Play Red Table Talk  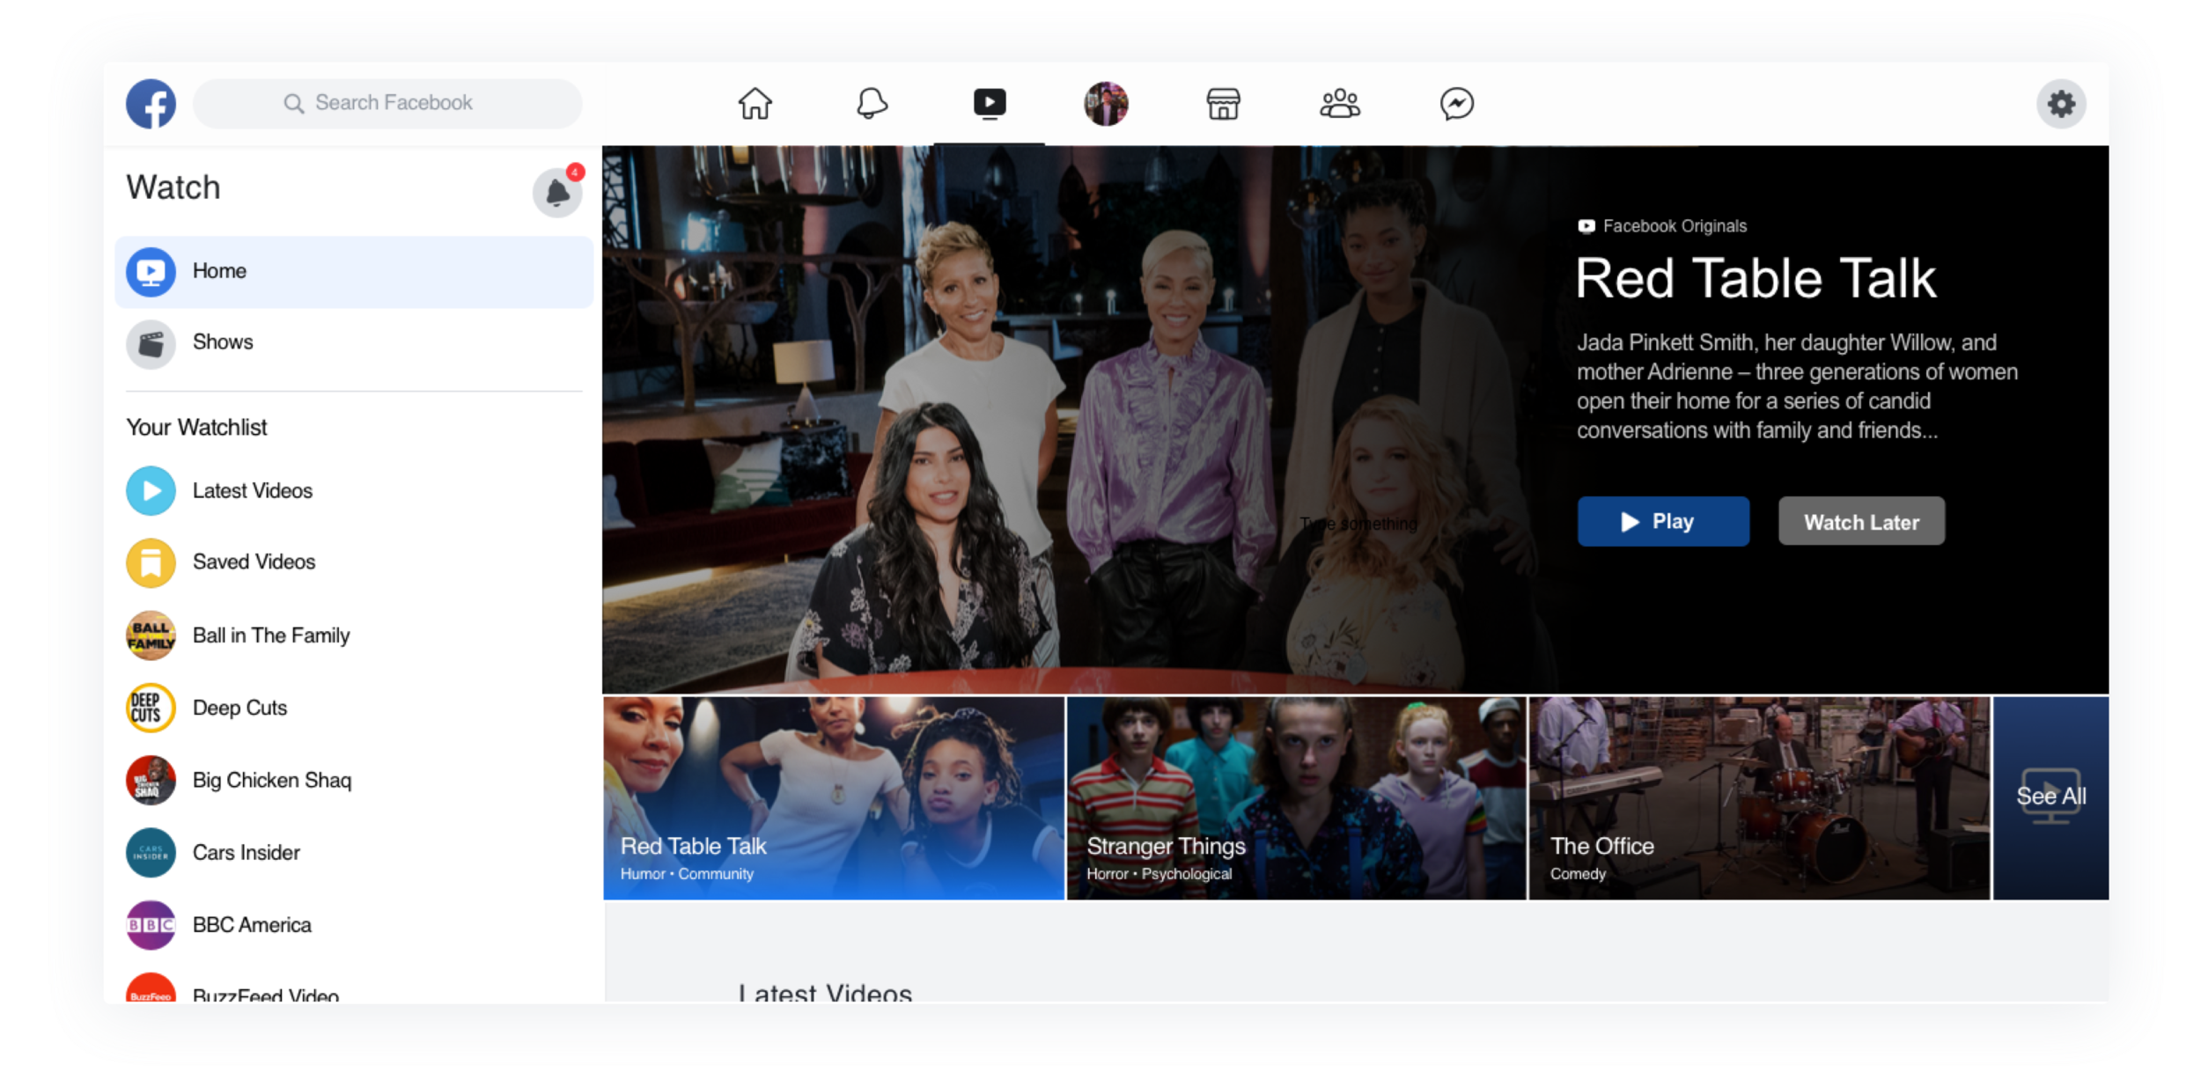pos(1662,521)
